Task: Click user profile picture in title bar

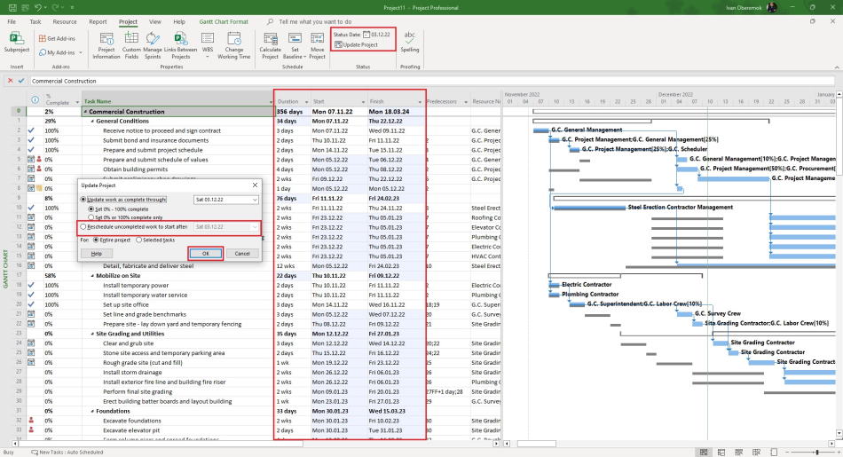Action: tap(772, 7)
